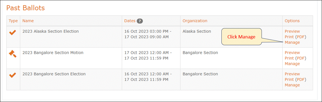Open PDF of Bangalore Section Motion
Viewport: 322px width, 102px height.
(x=301, y=58)
